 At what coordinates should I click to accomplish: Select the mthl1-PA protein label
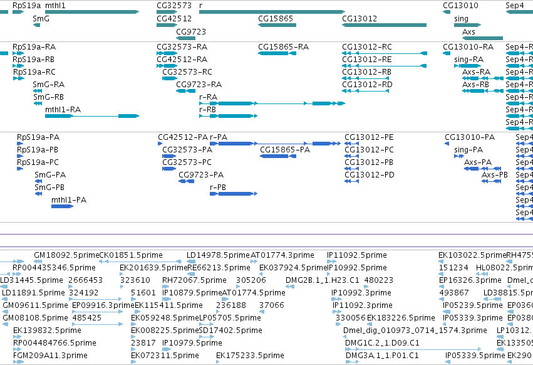pyautogui.click(x=69, y=200)
